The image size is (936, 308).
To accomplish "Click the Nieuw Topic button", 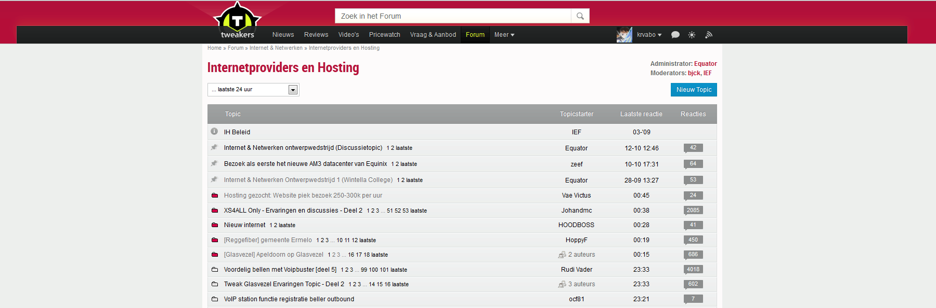I will (x=694, y=90).
